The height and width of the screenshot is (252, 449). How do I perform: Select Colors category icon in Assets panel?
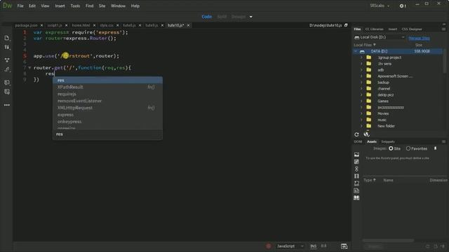click(356, 162)
